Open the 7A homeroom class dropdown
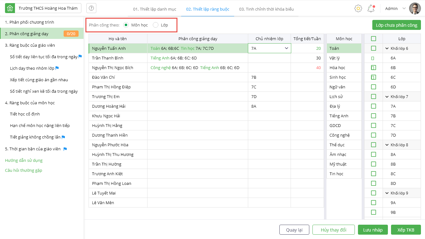The image size is (425, 239). click(x=286, y=48)
